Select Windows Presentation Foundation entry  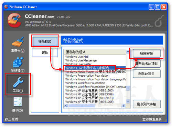coord(87,76)
